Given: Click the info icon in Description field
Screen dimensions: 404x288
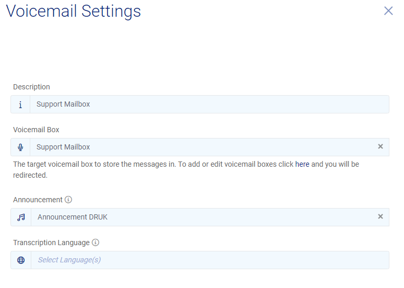Looking at the screenshot, I should [20, 105].
